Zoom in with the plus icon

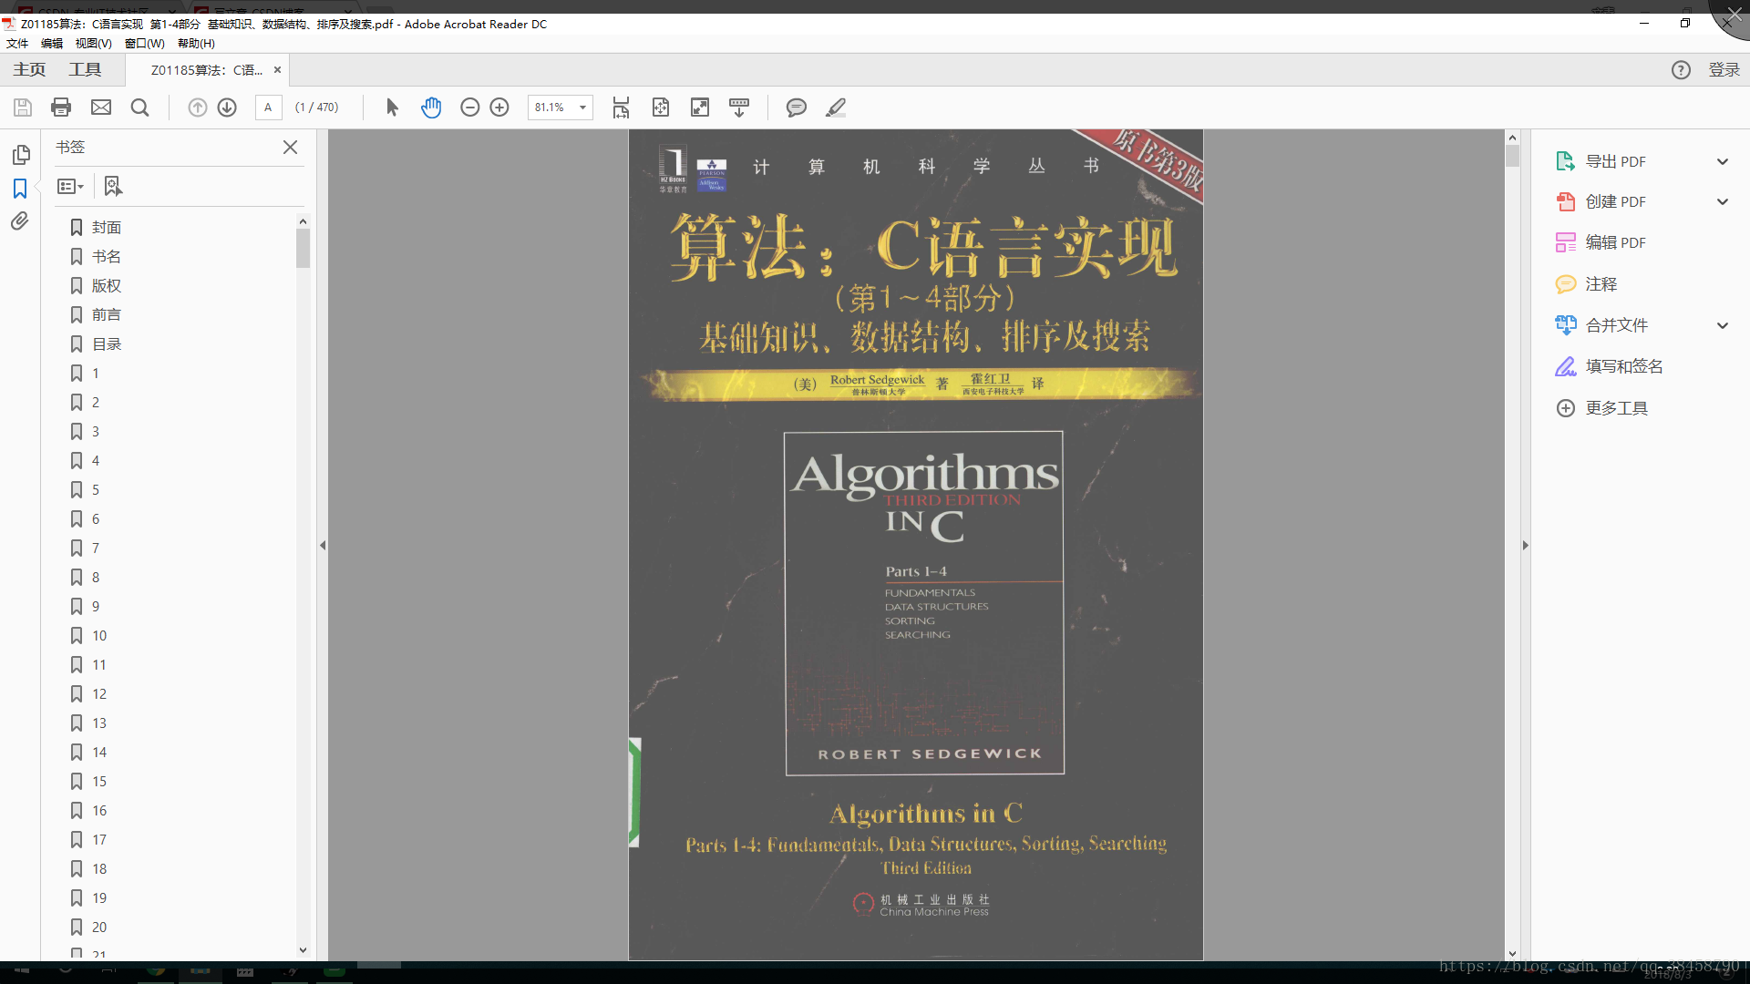coord(499,108)
